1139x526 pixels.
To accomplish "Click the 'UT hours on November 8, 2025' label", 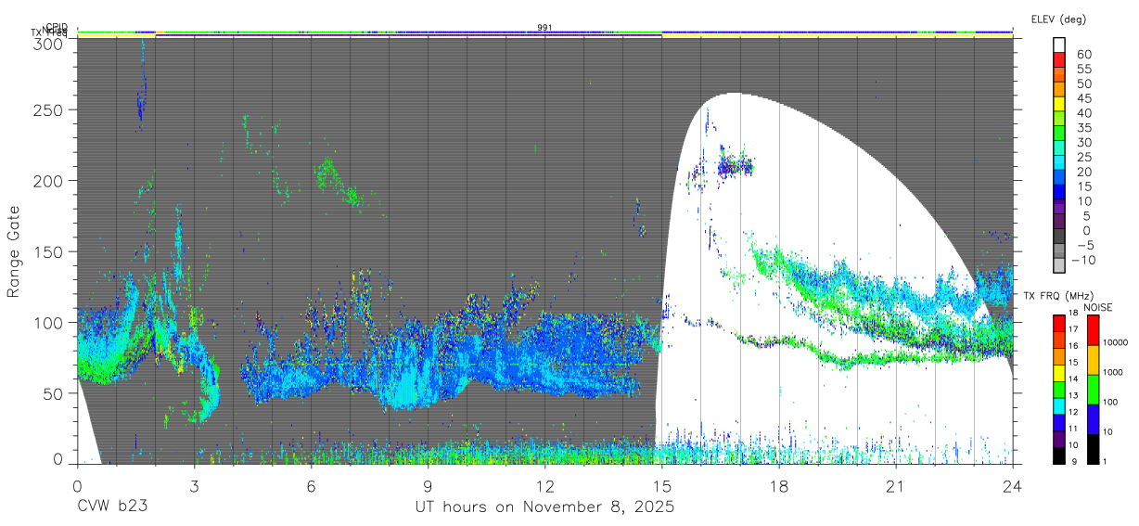I will click(x=544, y=507).
